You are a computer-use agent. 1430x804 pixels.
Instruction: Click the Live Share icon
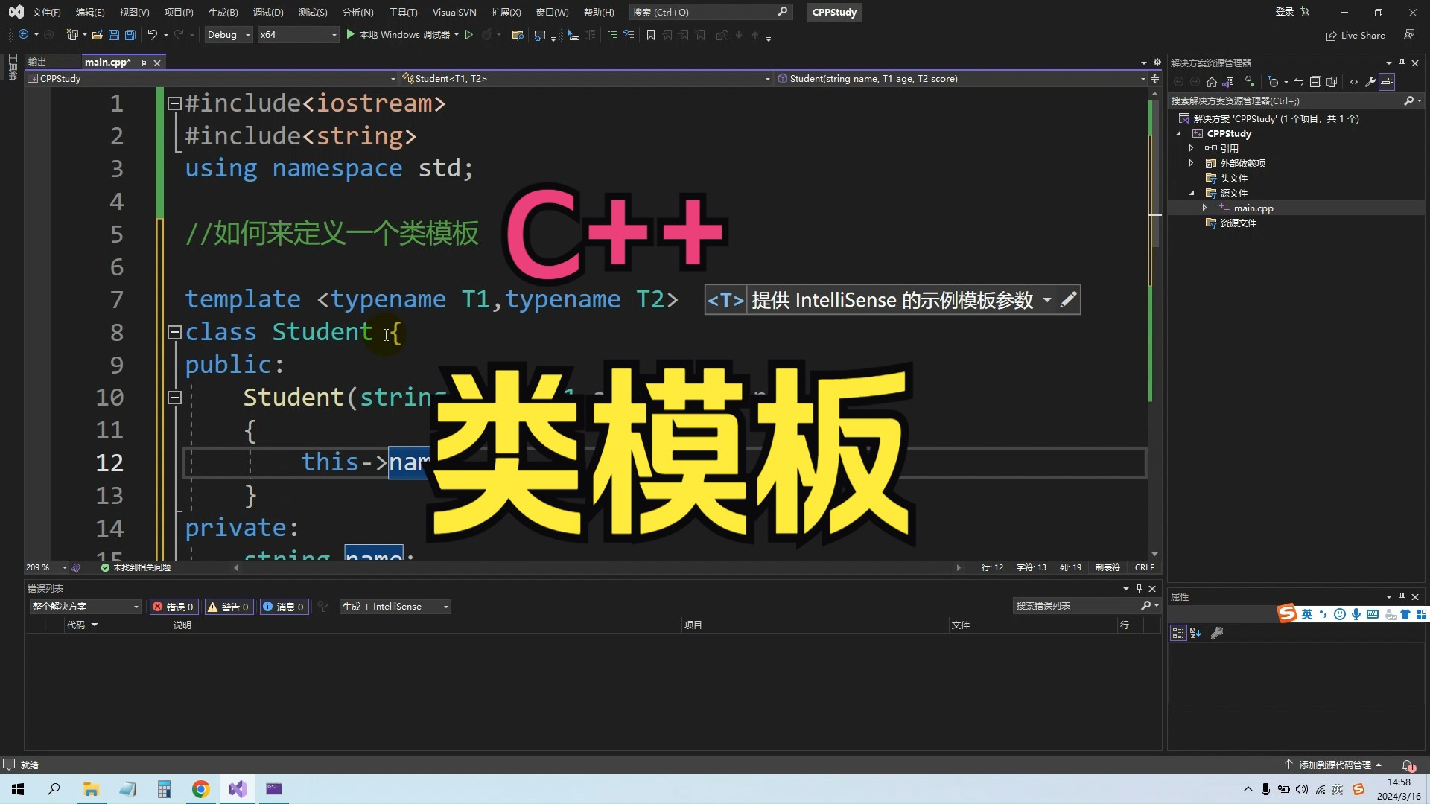1331,36
